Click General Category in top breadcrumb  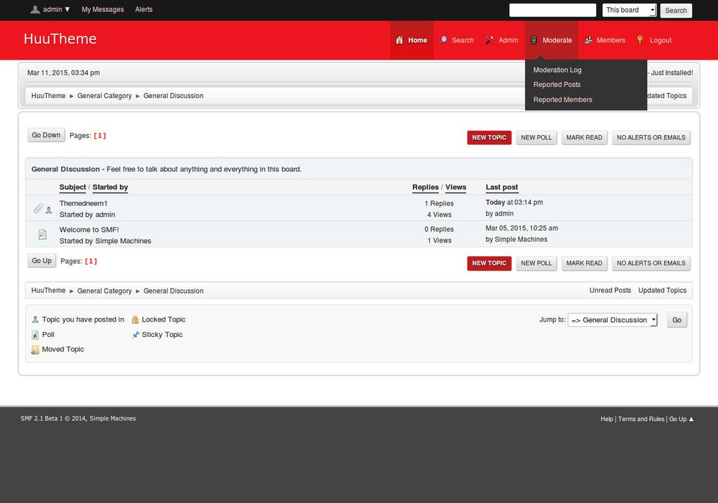[104, 96]
